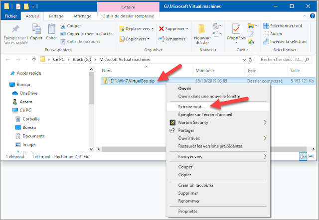Click Ce PC in the address breadcrumb
Screen dimensions: 319x220
pyautogui.click(x=59, y=60)
